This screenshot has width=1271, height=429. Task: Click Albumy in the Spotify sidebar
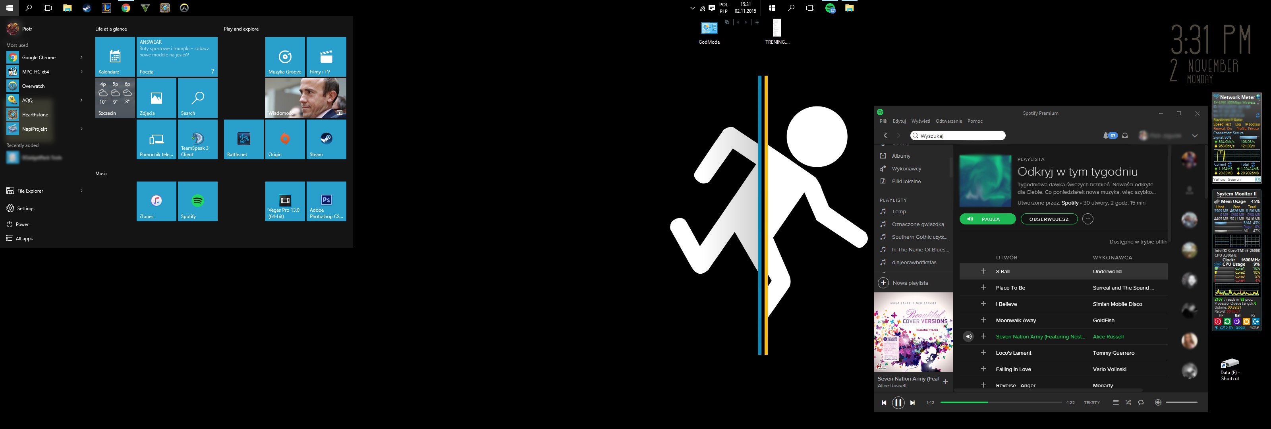click(901, 156)
